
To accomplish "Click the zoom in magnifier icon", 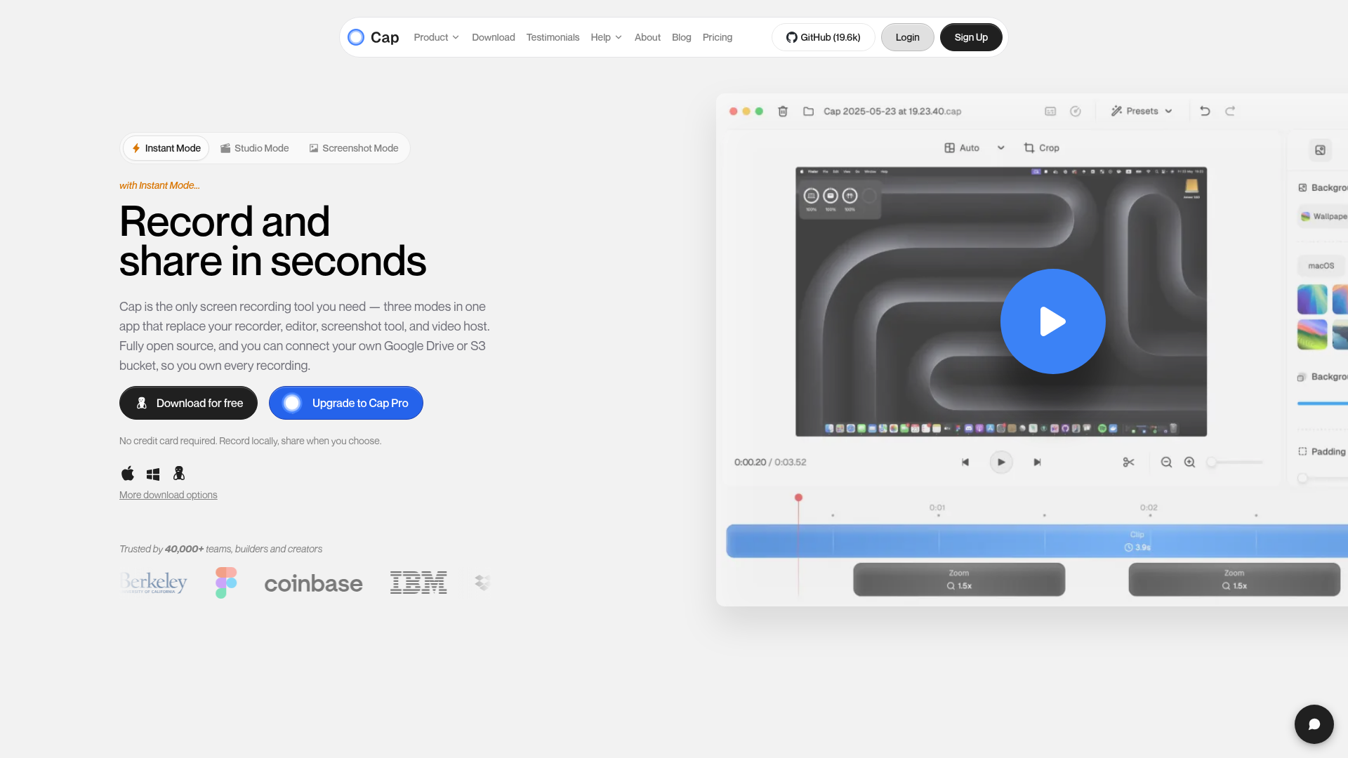I will [1189, 462].
